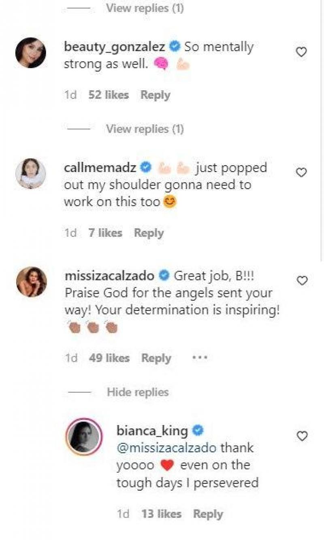Reply to beauty_gonzalez's comment
This screenshot has width=324, height=540.
point(155,95)
